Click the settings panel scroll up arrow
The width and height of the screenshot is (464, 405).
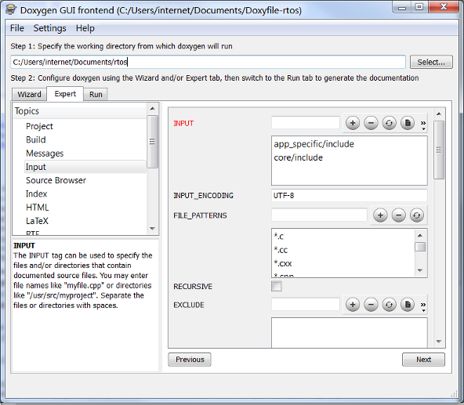(439, 114)
